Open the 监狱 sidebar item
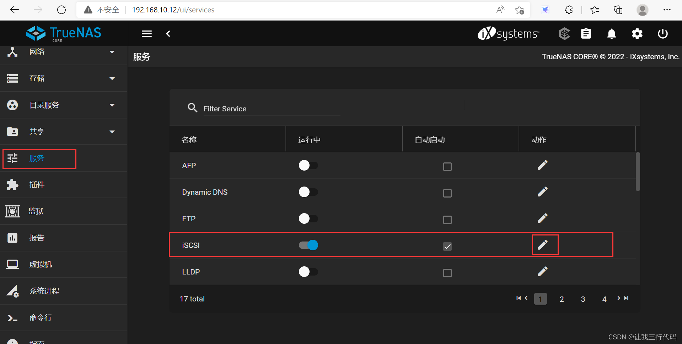This screenshot has width=682, height=344. coord(64,211)
